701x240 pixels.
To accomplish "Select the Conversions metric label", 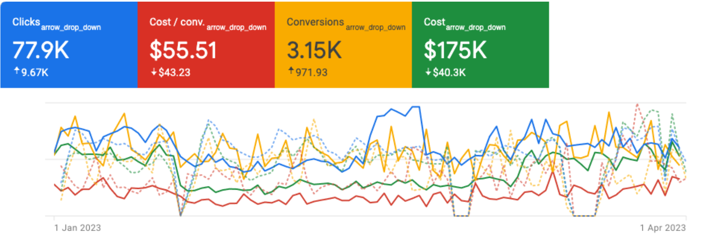I will (x=315, y=22).
